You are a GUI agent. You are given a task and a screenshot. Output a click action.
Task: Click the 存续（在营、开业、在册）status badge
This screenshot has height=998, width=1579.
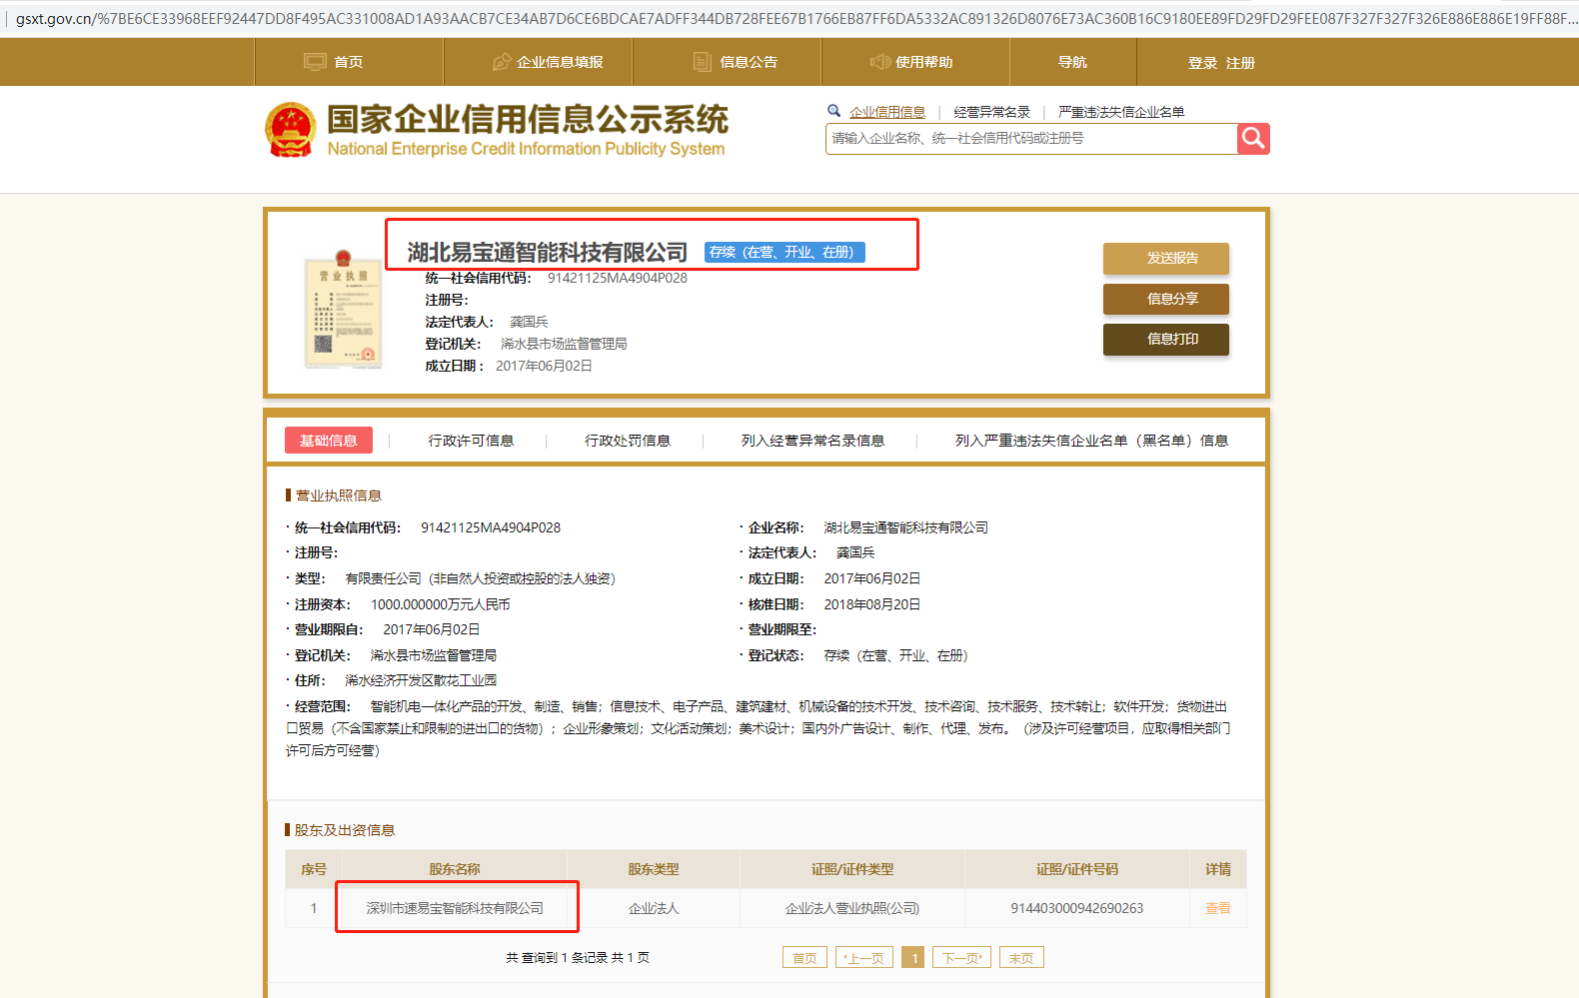(785, 253)
